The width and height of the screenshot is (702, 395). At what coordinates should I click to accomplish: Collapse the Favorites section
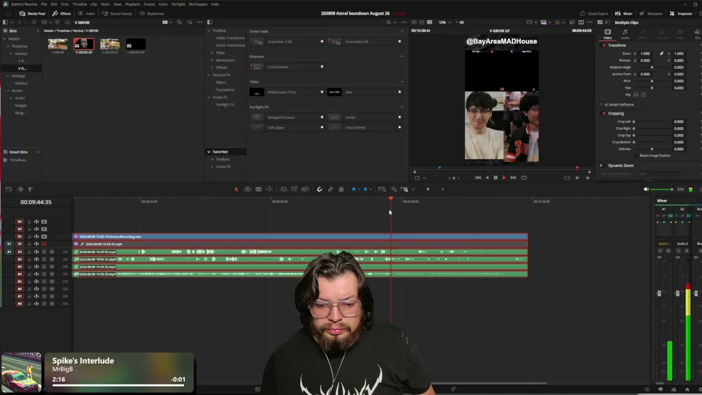(x=208, y=152)
